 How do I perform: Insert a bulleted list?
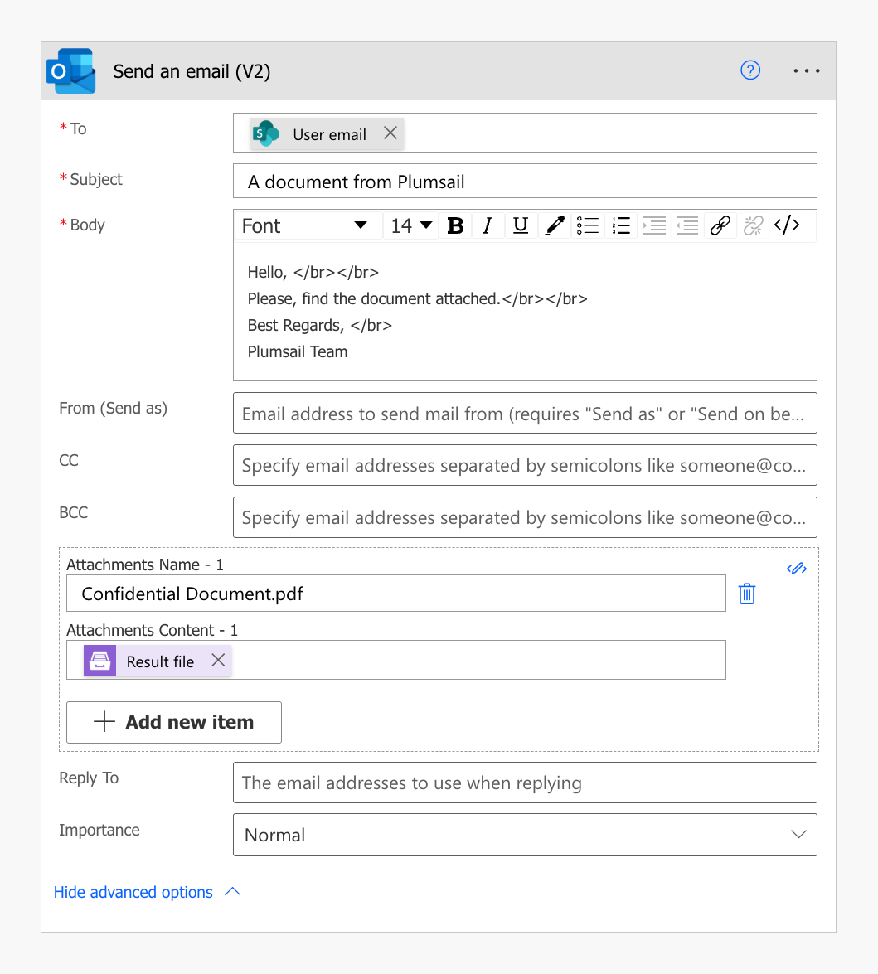[587, 225]
